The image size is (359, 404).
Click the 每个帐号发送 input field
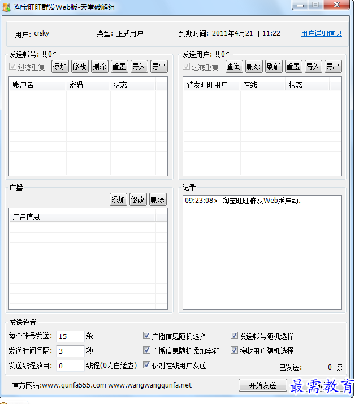click(70, 336)
